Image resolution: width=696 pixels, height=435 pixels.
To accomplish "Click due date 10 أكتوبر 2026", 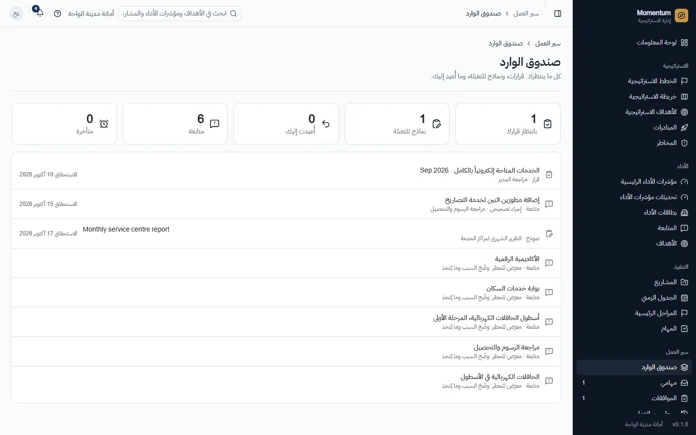I will [48, 174].
